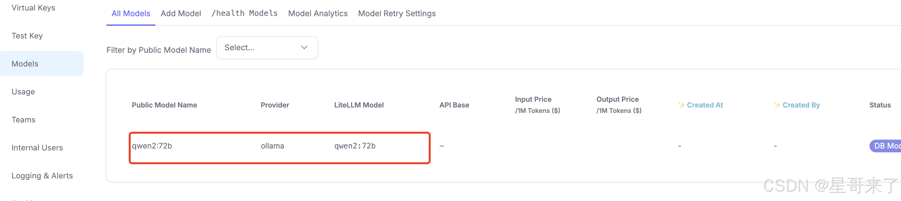Select Models in the sidebar

[25, 64]
